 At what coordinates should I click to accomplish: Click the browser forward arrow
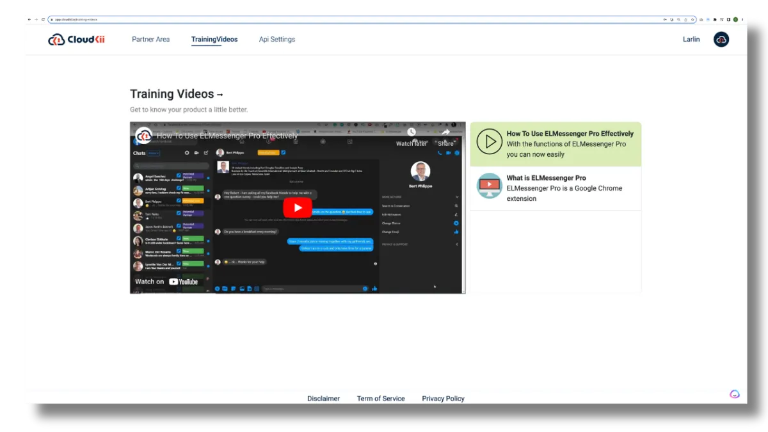coord(36,20)
